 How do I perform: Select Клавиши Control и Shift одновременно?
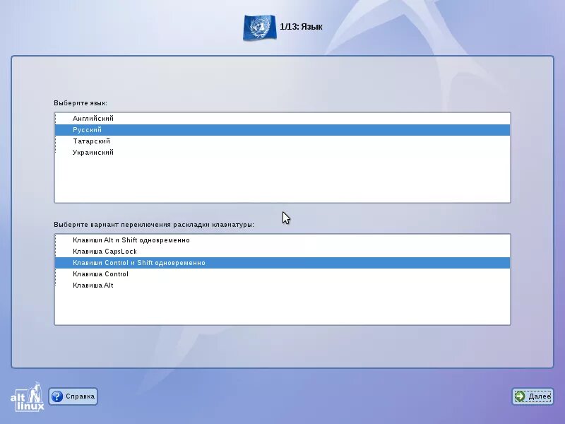coord(282,263)
